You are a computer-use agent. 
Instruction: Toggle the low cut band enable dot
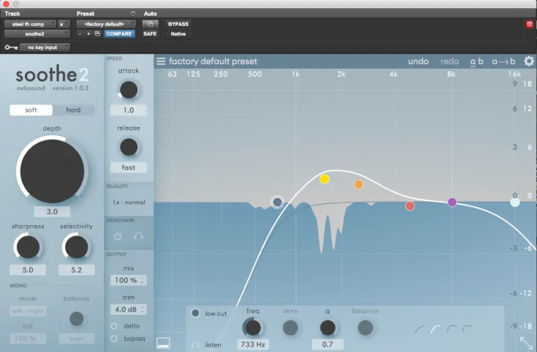pyautogui.click(x=195, y=313)
